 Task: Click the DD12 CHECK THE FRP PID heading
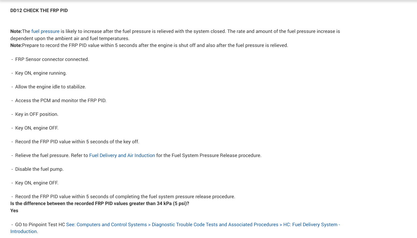click(39, 10)
